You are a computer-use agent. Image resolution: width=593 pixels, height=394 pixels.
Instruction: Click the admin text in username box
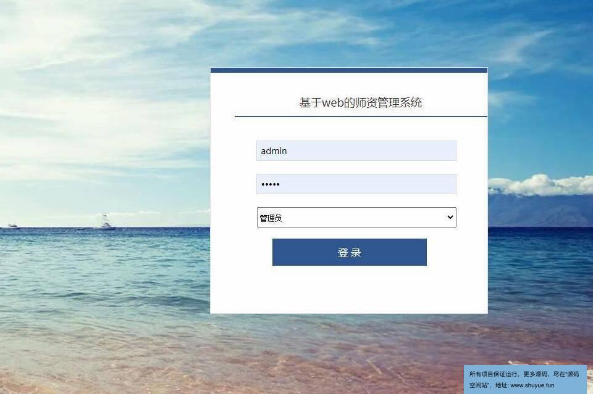(x=274, y=151)
